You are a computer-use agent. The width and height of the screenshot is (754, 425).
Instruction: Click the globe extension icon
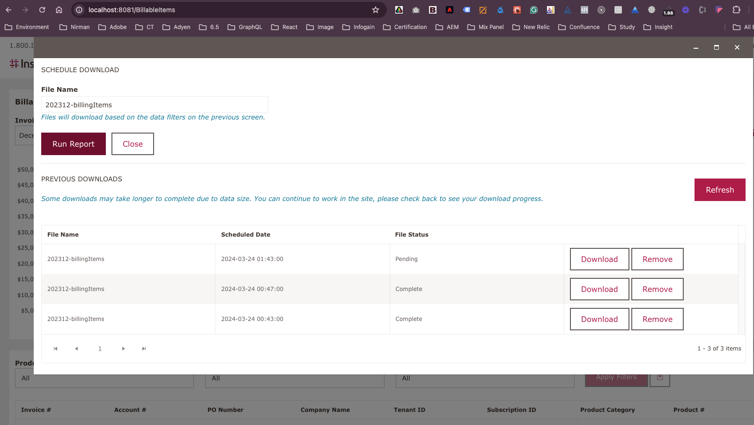[651, 9]
